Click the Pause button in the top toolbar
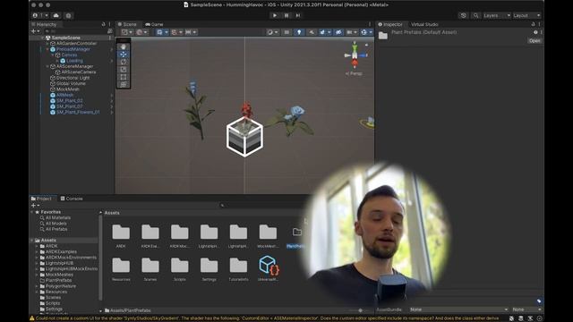Screen dimensions: 573x322 (x=286, y=15)
